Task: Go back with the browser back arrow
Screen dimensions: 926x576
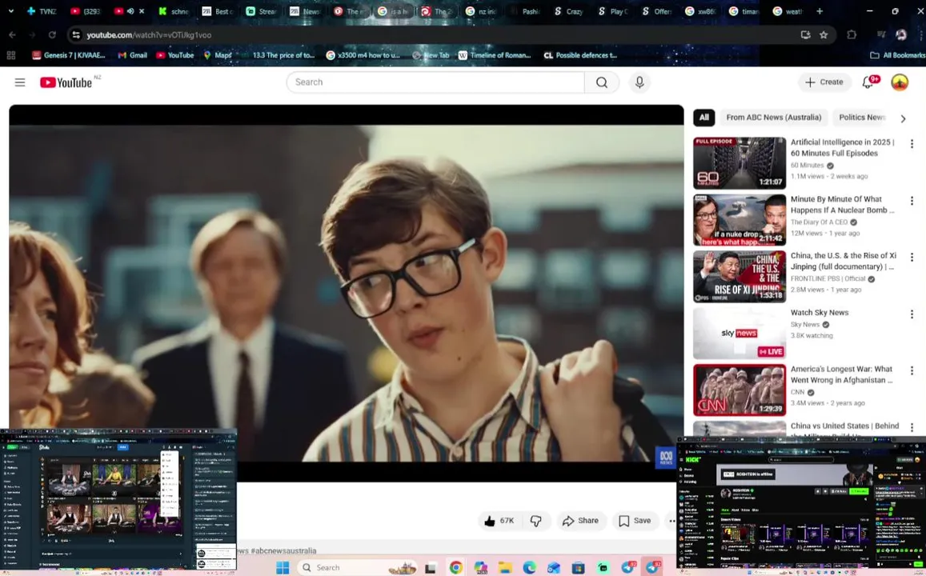Action: tap(12, 35)
